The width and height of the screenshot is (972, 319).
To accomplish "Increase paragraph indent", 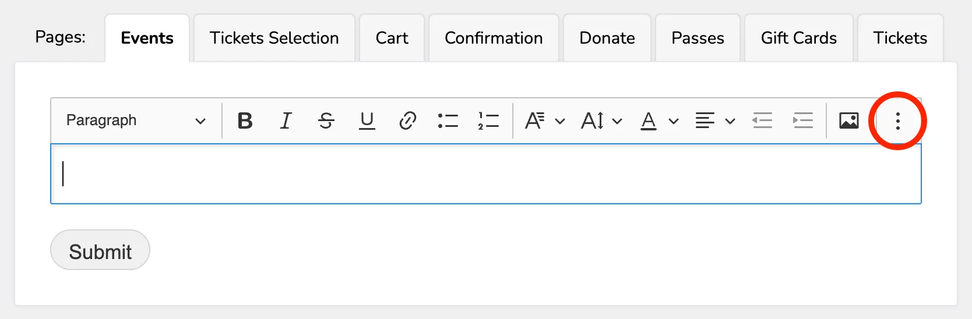I will pos(803,121).
